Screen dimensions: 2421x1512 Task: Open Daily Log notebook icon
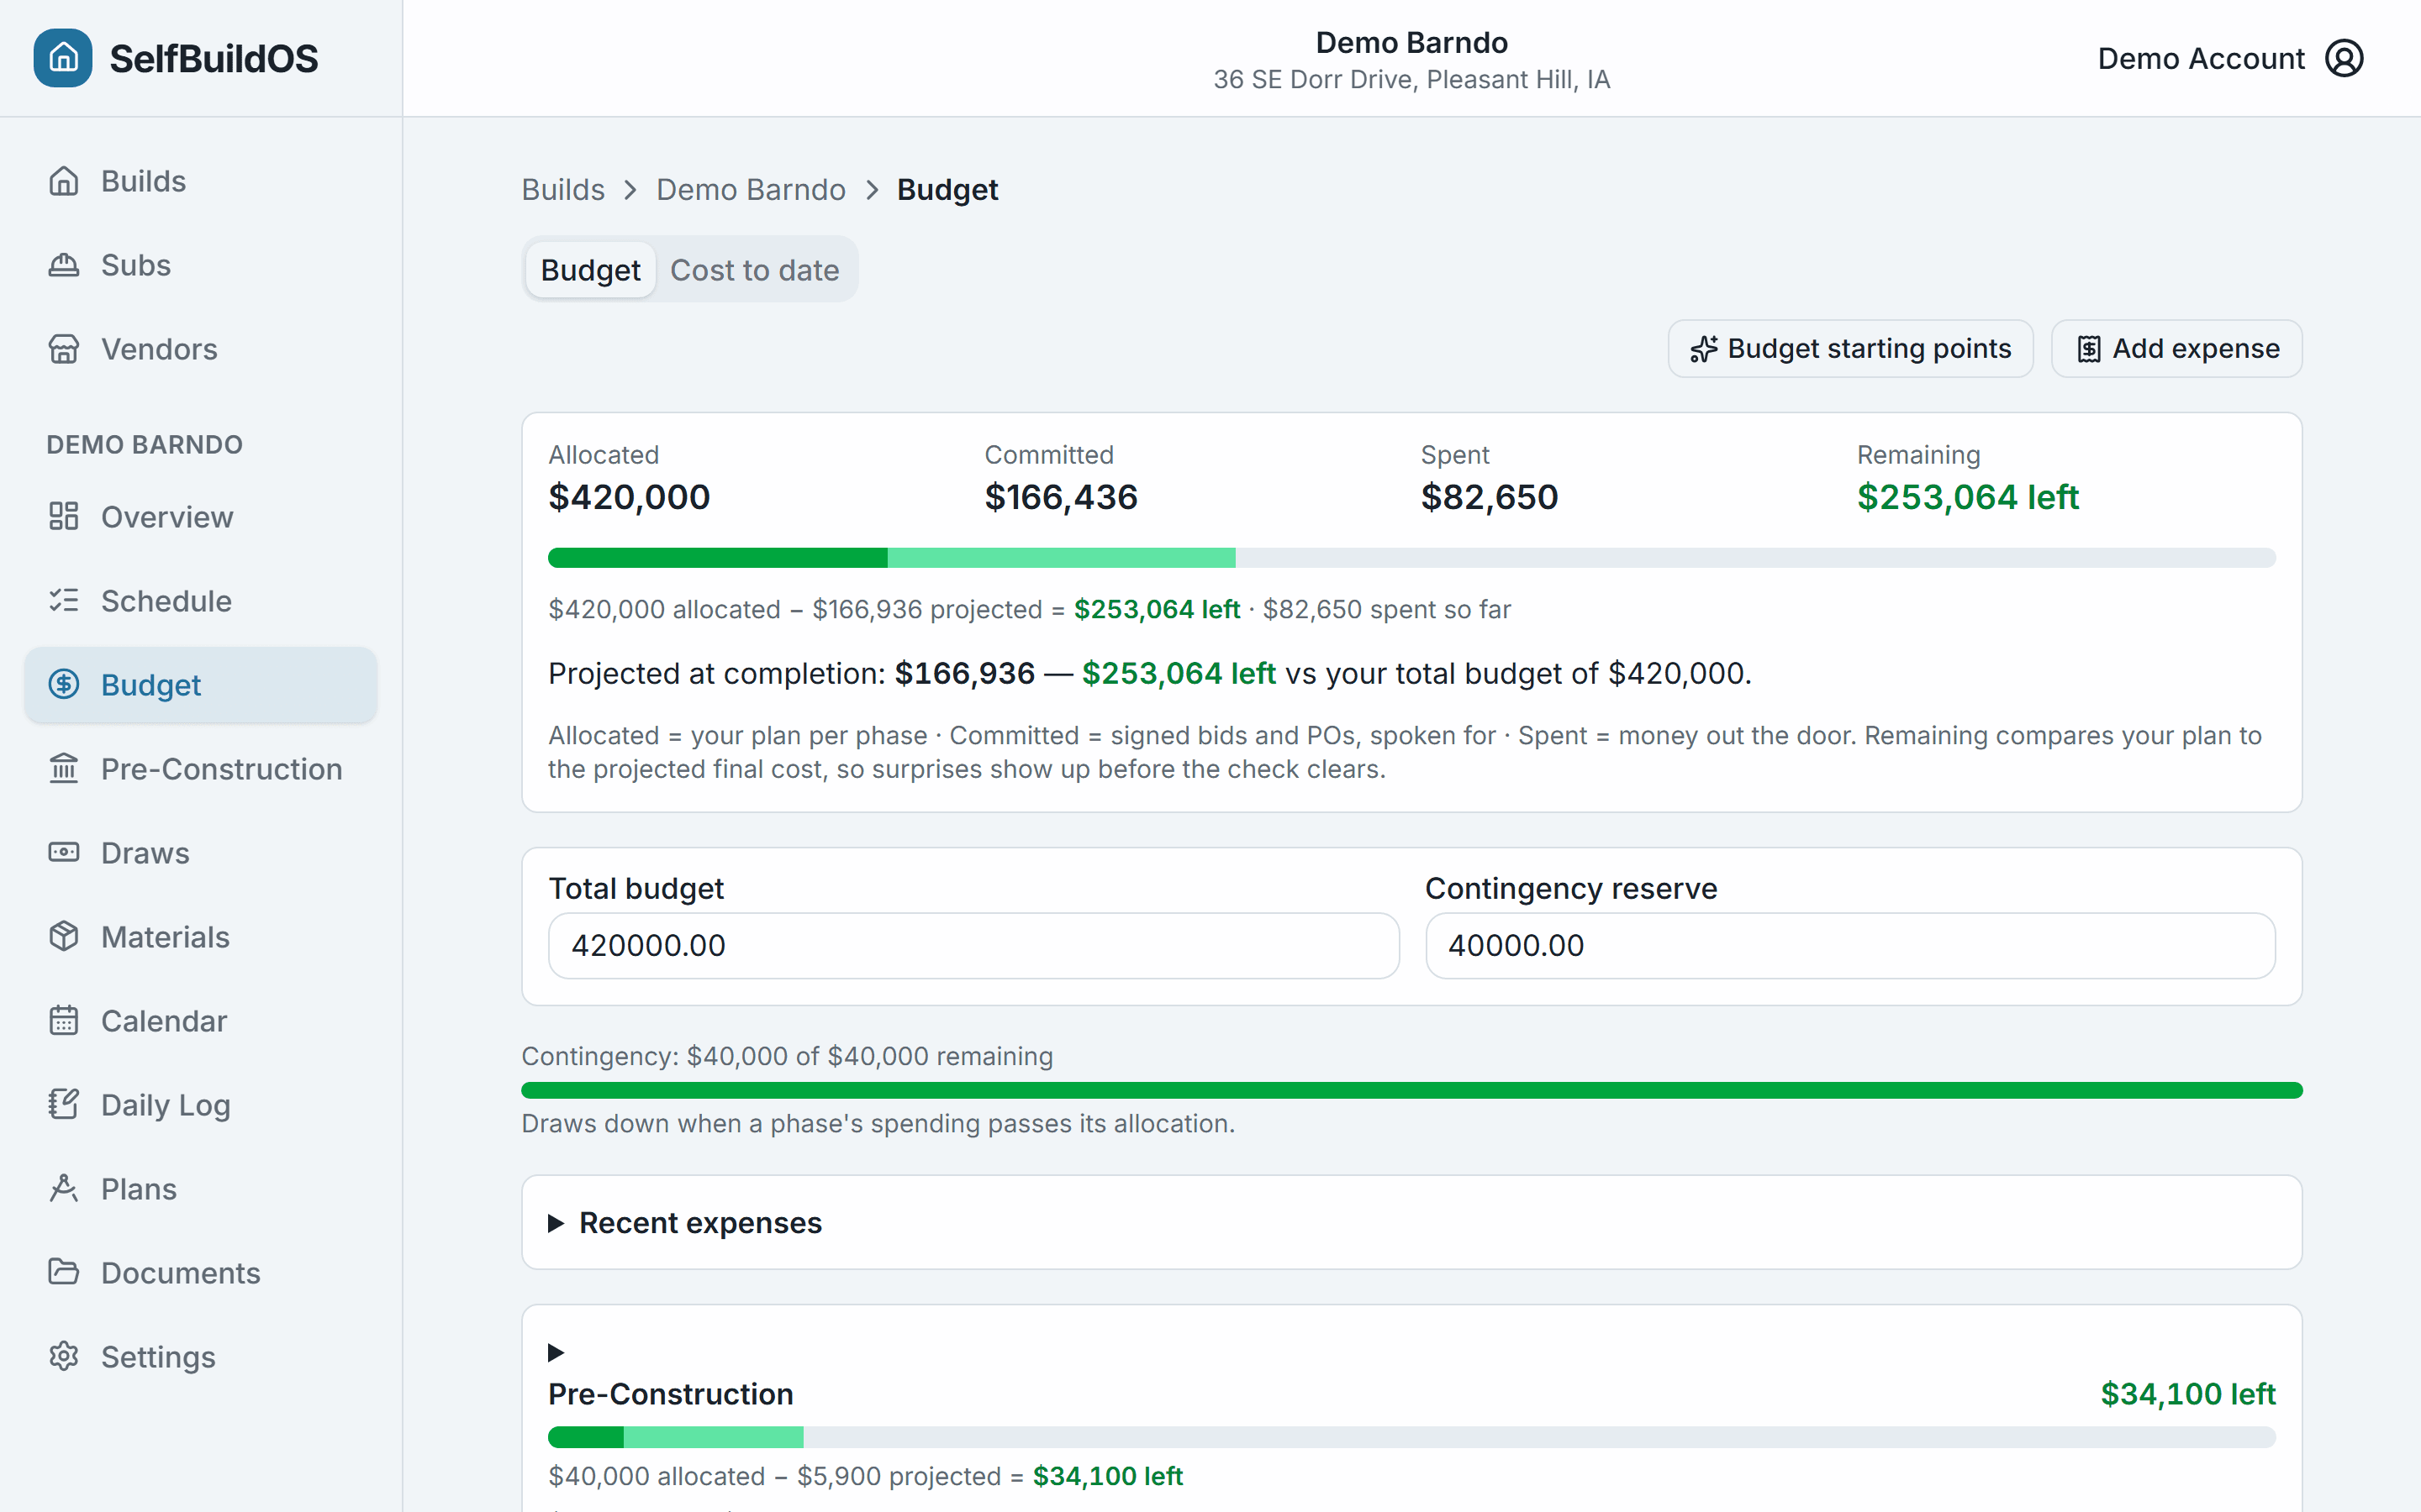pos(64,1105)
